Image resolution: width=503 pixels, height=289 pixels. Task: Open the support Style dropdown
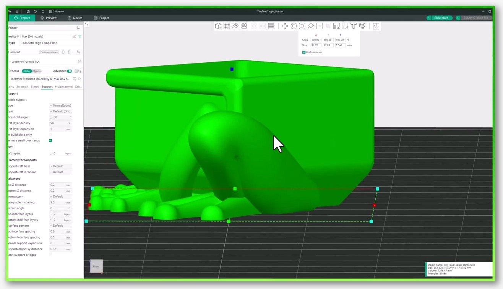pos(60,111)
